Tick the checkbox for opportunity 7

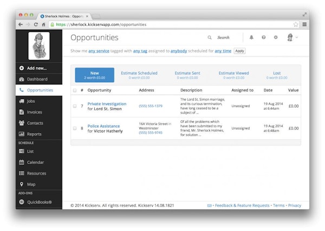tap(75, 106)
